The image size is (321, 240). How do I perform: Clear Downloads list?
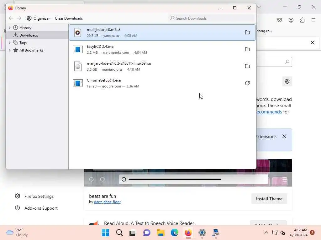(x=69, y=18)
